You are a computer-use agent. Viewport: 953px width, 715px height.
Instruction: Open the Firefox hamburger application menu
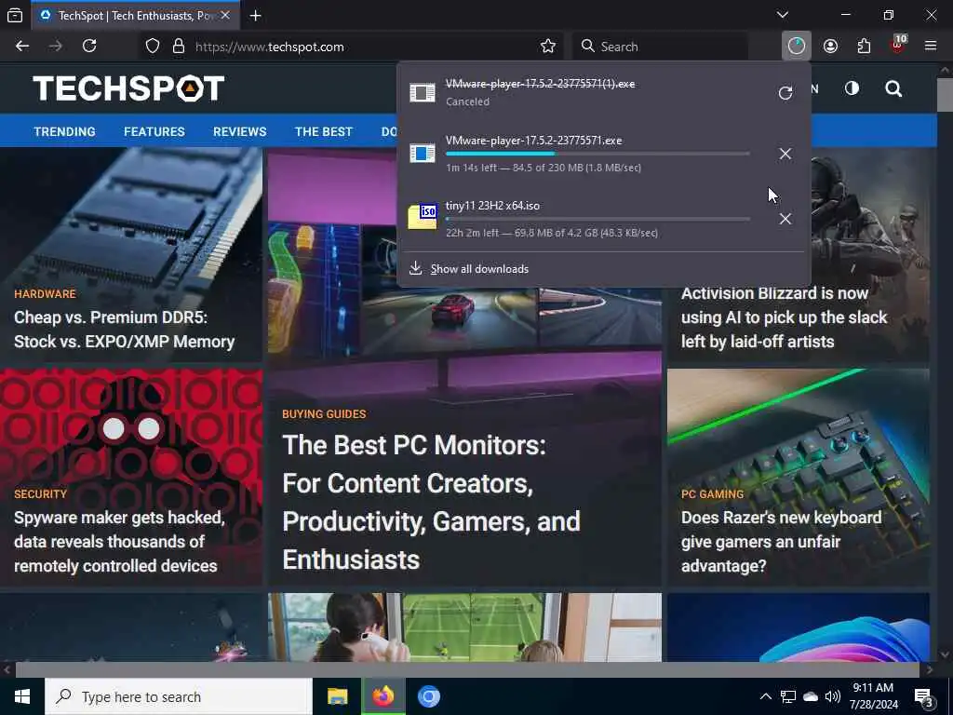[x=931, y=47]
